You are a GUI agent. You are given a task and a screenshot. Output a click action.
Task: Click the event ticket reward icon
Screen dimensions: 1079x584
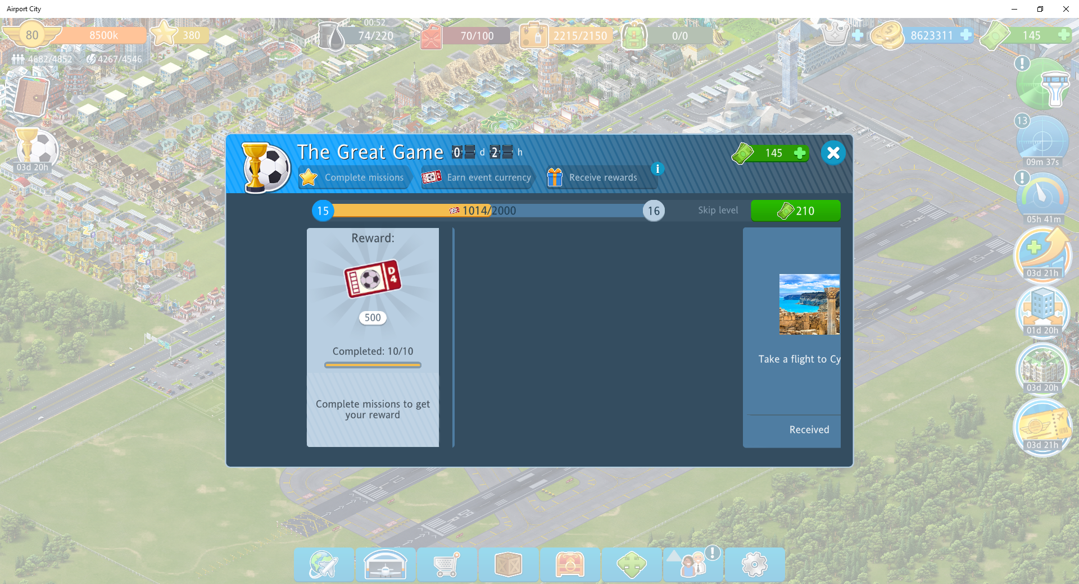click(x=373, y=279)
